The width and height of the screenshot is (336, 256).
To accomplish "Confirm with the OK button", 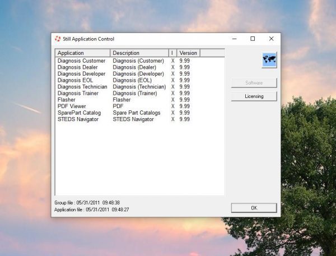I will pos(254,208).
